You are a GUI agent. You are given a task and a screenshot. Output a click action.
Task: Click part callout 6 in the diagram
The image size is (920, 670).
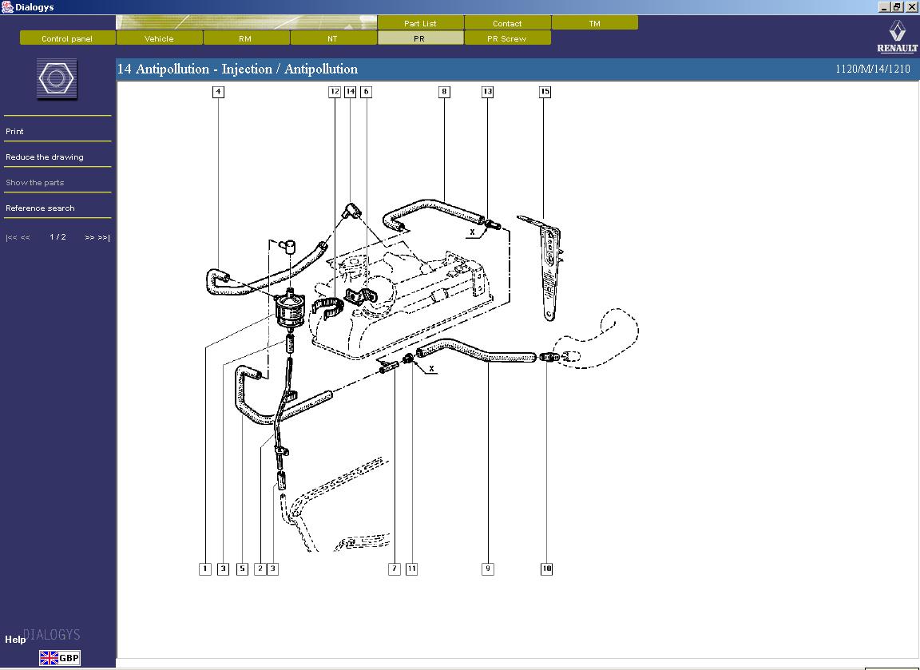tap(366, 92)
